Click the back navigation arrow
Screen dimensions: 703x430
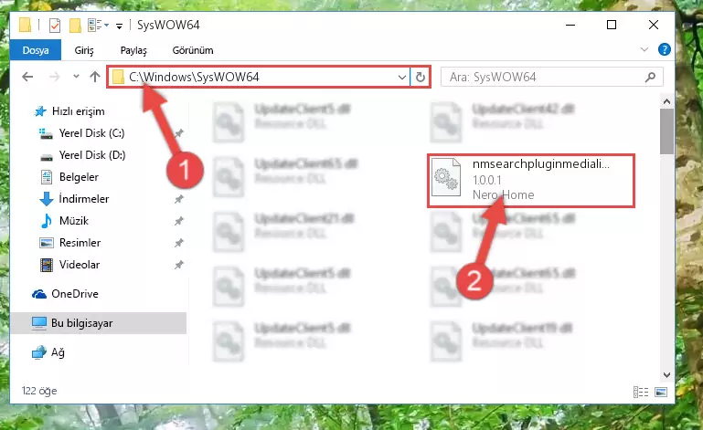27,77
